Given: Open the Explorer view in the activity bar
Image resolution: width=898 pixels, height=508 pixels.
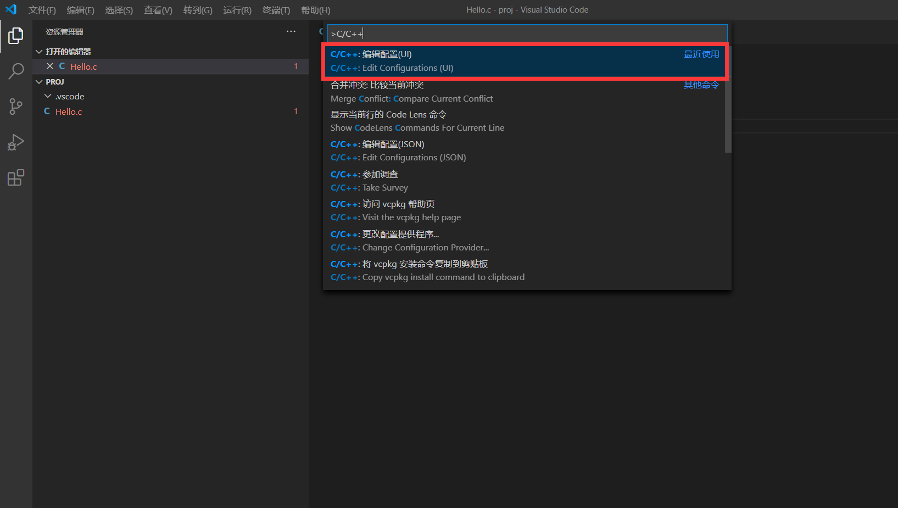Looking at the screenshot, I should coord(16,36).
